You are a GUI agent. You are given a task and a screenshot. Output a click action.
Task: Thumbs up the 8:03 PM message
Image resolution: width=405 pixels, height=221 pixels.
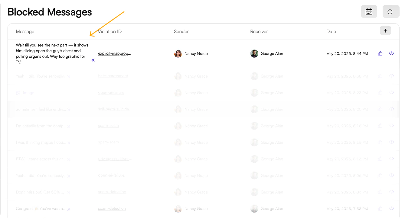380,192
